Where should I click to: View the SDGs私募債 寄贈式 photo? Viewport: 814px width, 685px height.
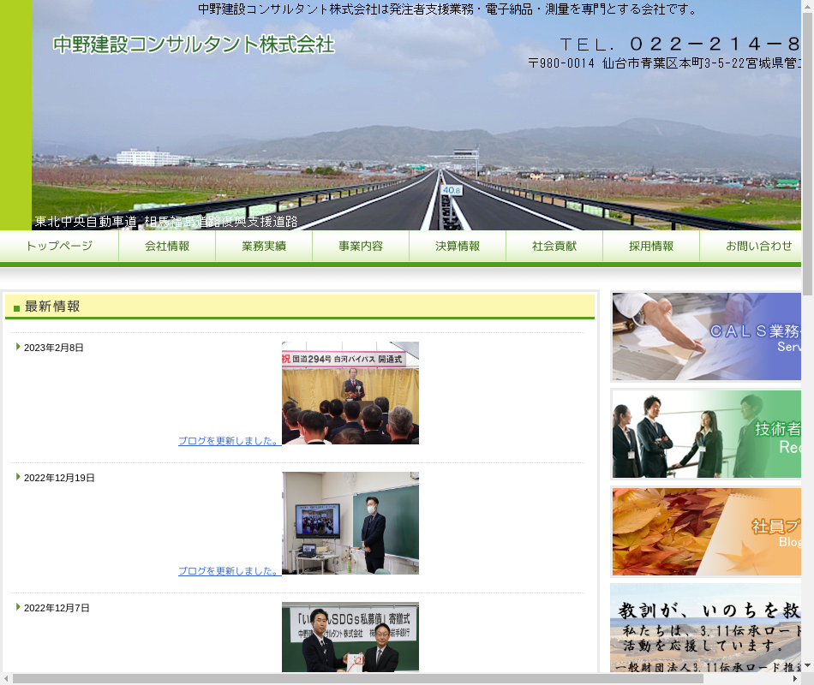350,637
